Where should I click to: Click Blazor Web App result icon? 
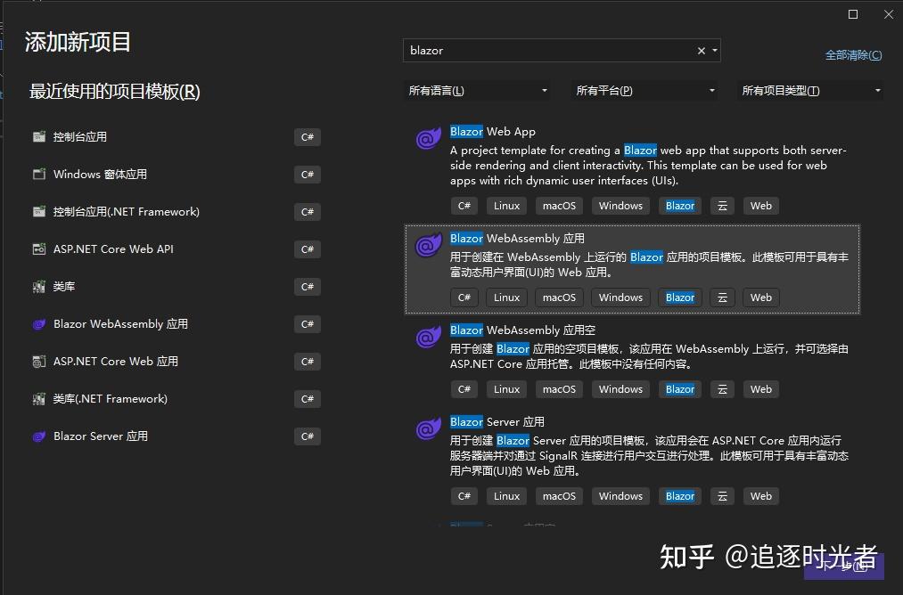click(x=429, y=138)
